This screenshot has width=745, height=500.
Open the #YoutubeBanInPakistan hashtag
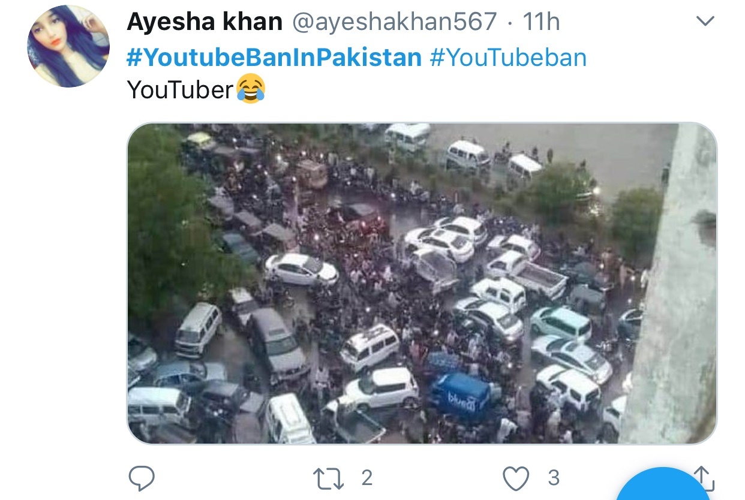pos(275,58)
